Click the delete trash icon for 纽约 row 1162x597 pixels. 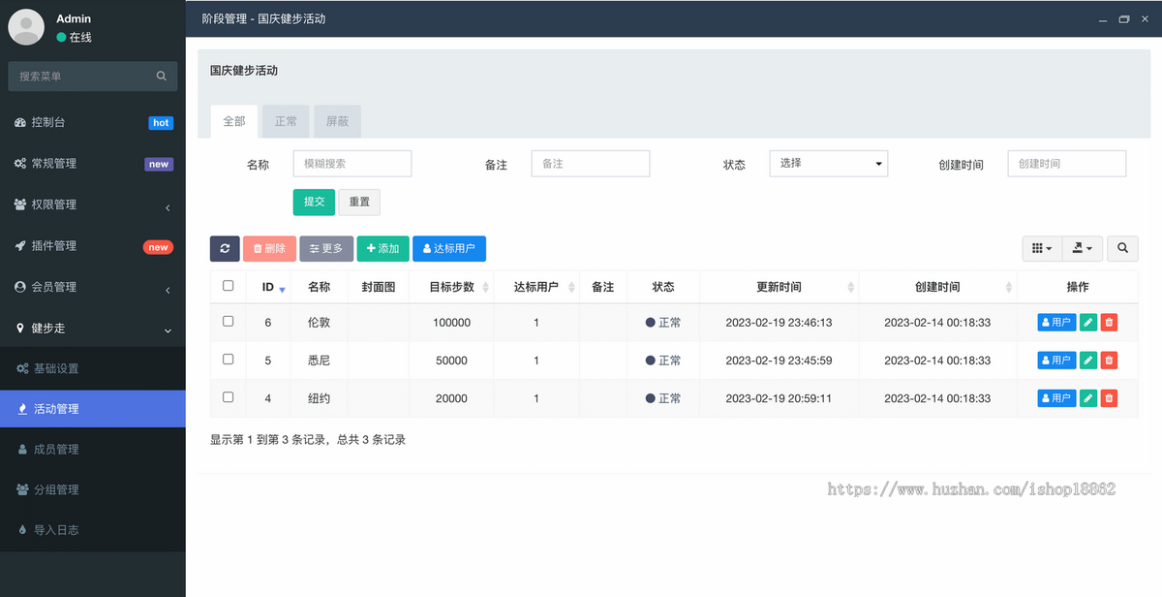point(1108,397)
